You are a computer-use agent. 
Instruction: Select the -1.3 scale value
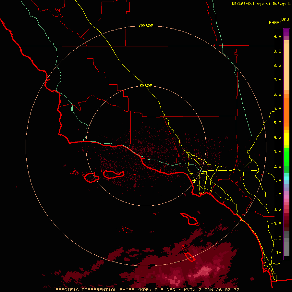[x=276, y=238]
